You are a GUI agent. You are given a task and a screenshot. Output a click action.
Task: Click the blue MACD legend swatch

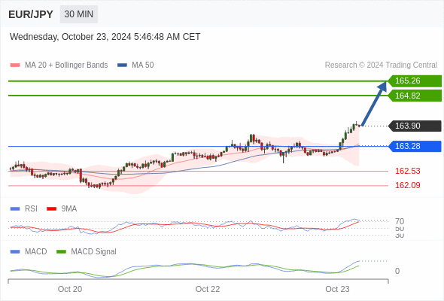pyautogui.click(x=15, y=252)
